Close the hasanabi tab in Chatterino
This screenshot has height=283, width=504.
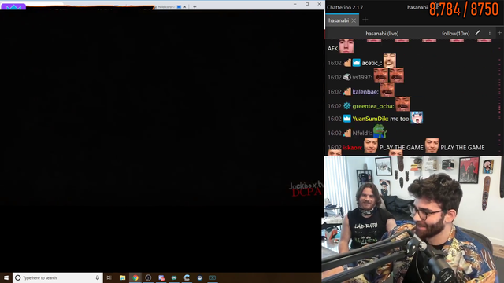tap(354, 20)
